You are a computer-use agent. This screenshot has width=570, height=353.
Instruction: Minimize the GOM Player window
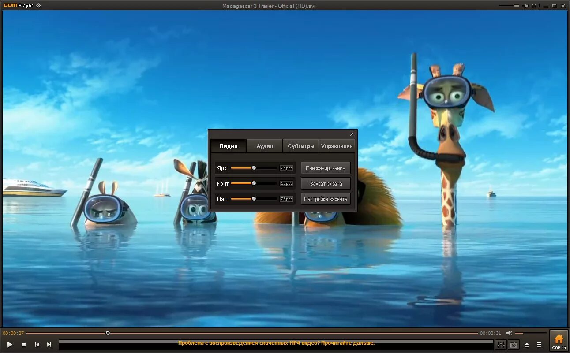click(546, 6)
